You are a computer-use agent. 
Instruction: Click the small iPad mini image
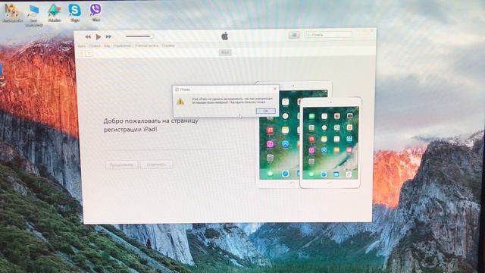[x=330, y=143]
